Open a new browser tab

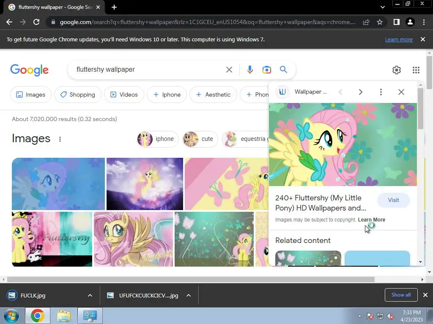pos(114,7)
